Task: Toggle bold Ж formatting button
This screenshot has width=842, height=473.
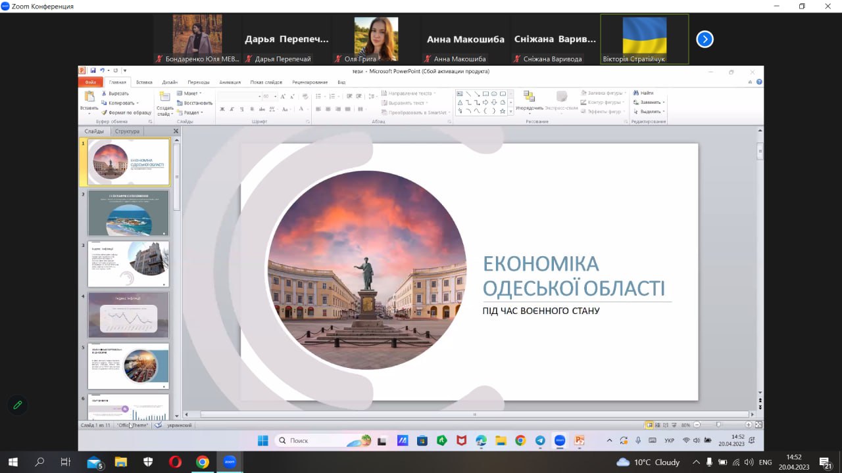Action: [x=222, y=109]
